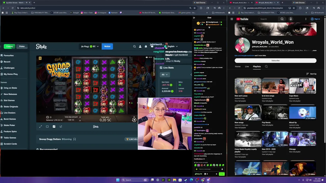This screenshot has height=183, width=326.
Task: Pop out the Stake game window
Action: coord(61,127)
